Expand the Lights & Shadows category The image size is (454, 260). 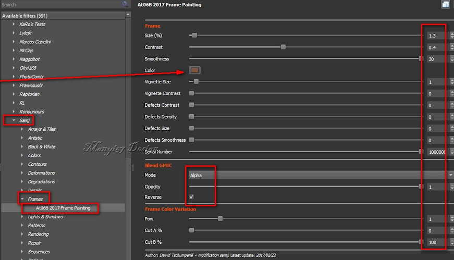pyautogui.click(x=22, y=217)
